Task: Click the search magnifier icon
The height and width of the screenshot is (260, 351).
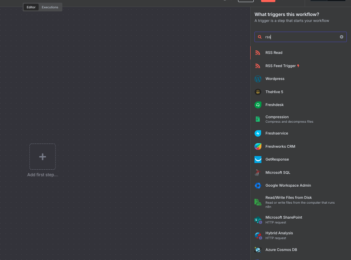Action: 260,37
